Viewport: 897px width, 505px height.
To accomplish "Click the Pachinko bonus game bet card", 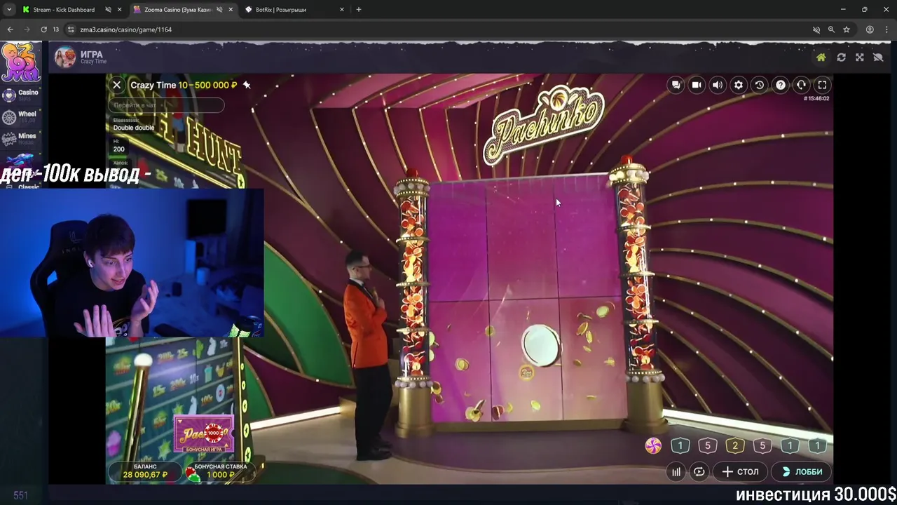I will pos(203,434).
